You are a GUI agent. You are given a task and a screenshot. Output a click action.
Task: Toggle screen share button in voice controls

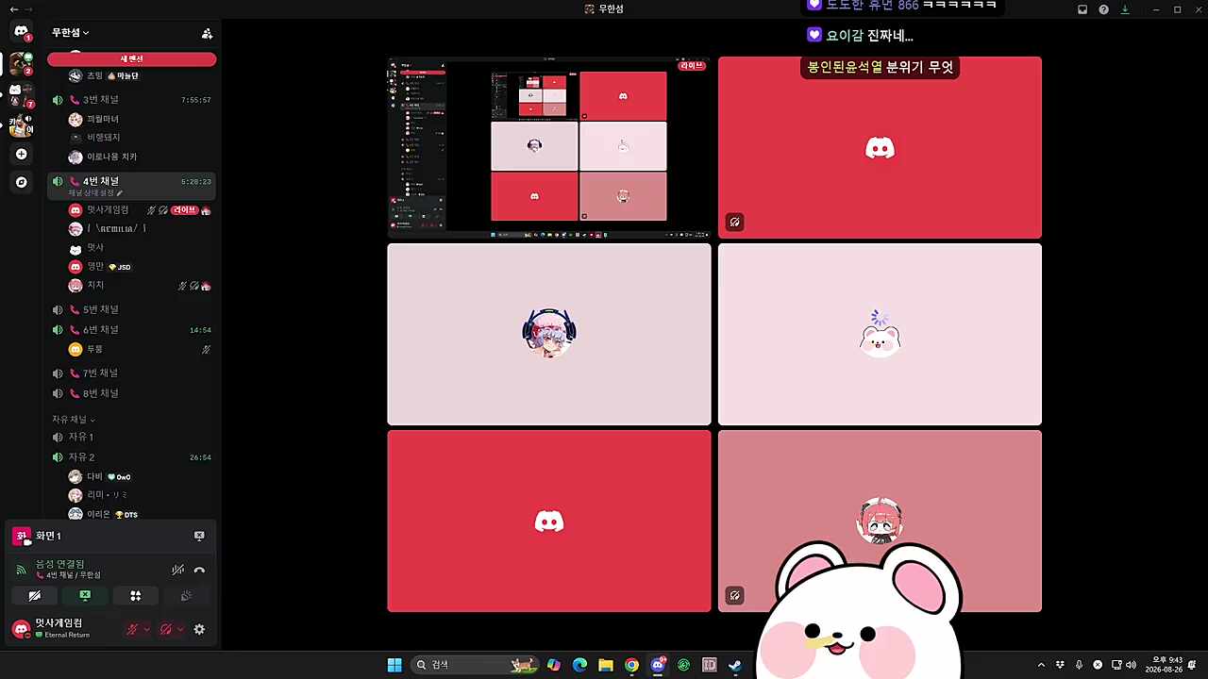point(85,596)
